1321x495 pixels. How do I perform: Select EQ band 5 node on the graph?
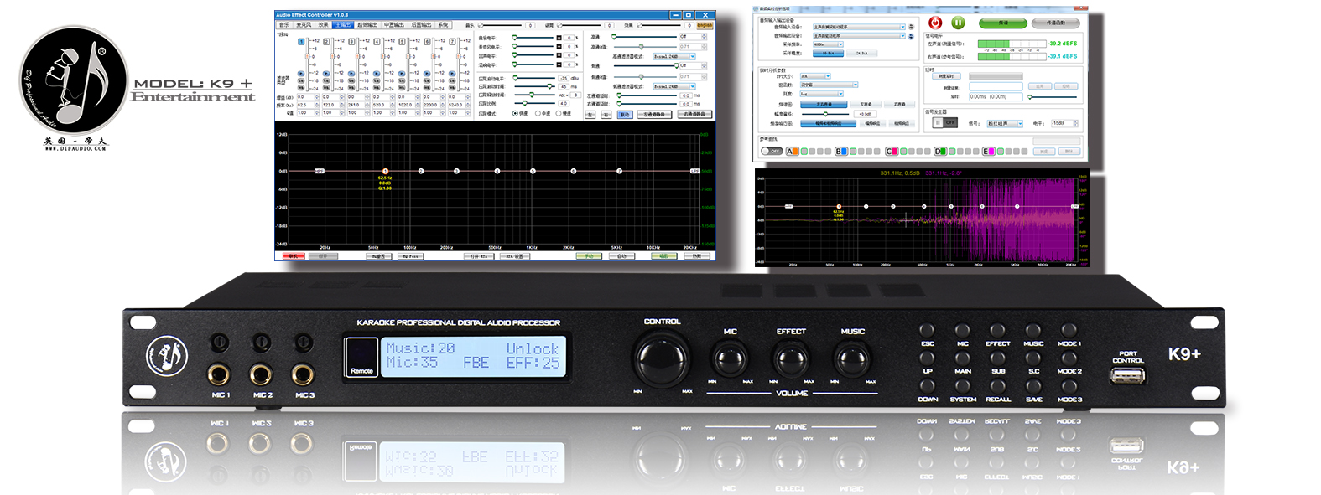point(533,171)
